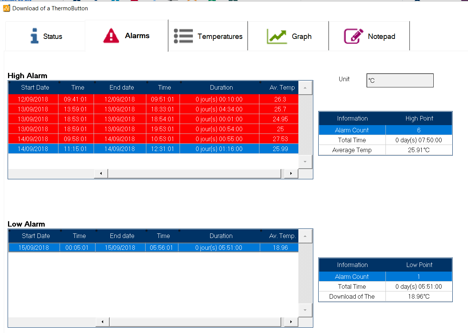This screenshot has height=333, width=468.
Task: Click the left arrow of Low Alarm horizontal scrollbar
Action: click(102, 322)
